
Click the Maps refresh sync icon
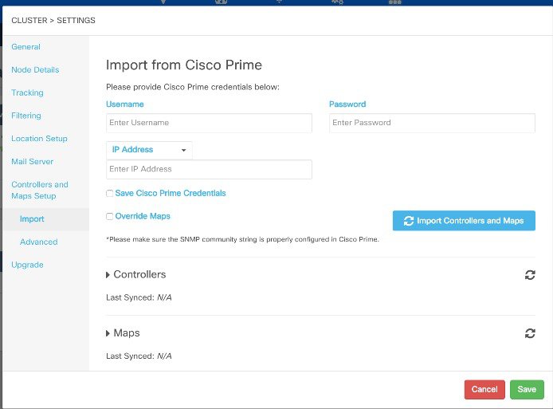(x=530, y=333)
